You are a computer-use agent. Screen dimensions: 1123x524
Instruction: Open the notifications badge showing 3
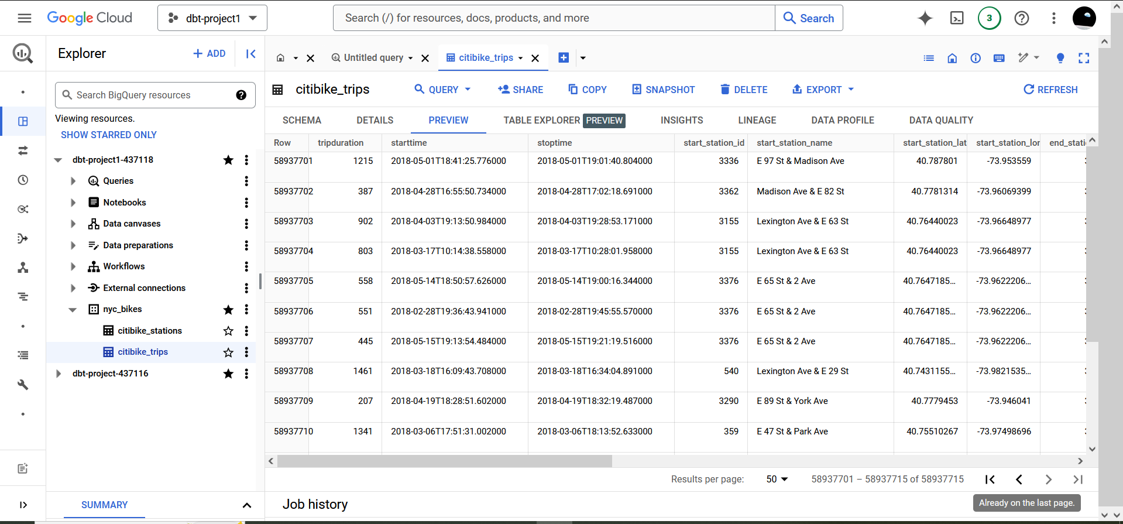[x=990, y=18]
